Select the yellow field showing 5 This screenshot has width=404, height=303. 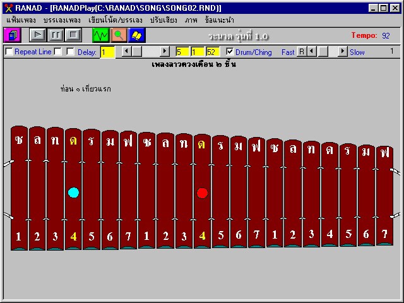click(x=182, y=52)
